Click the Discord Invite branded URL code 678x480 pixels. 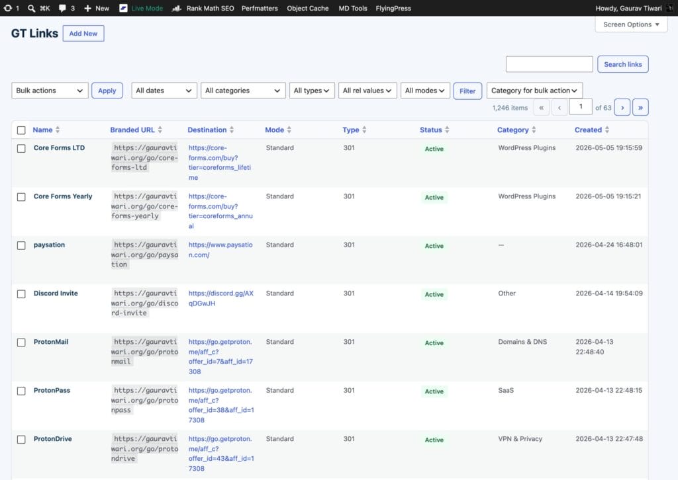(145, 303)
